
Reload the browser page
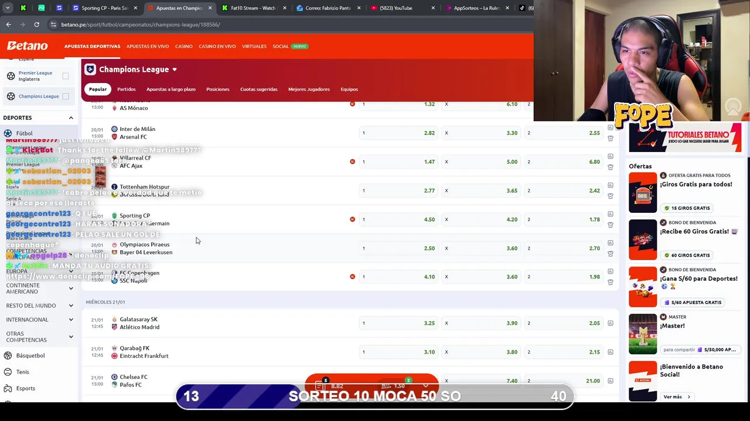coord(36,25)
